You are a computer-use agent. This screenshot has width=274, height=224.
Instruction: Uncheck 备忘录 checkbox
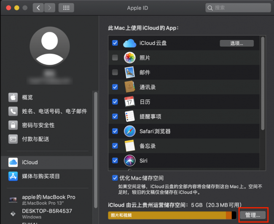[x=115, y=146]
